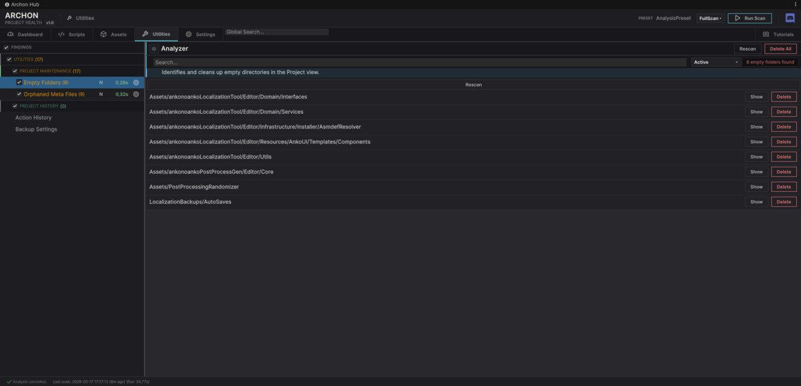The width and height of the screenshot is (801, 386).
Task: Click the path Assets/ankonoankoLocalizationTool/Editor/Domain/Services
Action: [x=226, y=112]
